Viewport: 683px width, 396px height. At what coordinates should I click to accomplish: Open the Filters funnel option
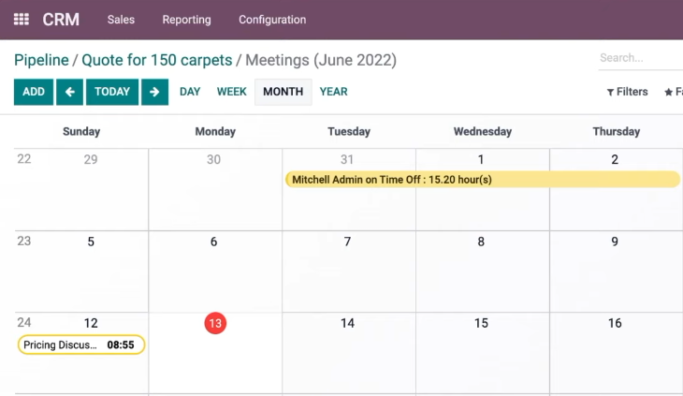click(627, 92)
